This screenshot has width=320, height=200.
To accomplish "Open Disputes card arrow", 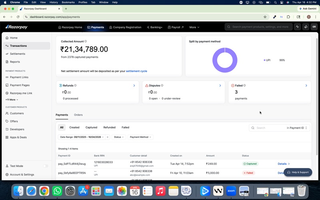I will (x=220, y=86).
